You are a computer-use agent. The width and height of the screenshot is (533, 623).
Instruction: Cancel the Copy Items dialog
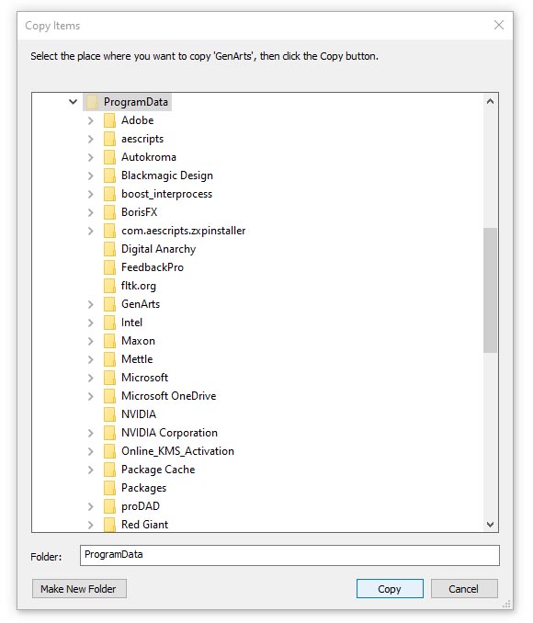click(x=464, y=588)
